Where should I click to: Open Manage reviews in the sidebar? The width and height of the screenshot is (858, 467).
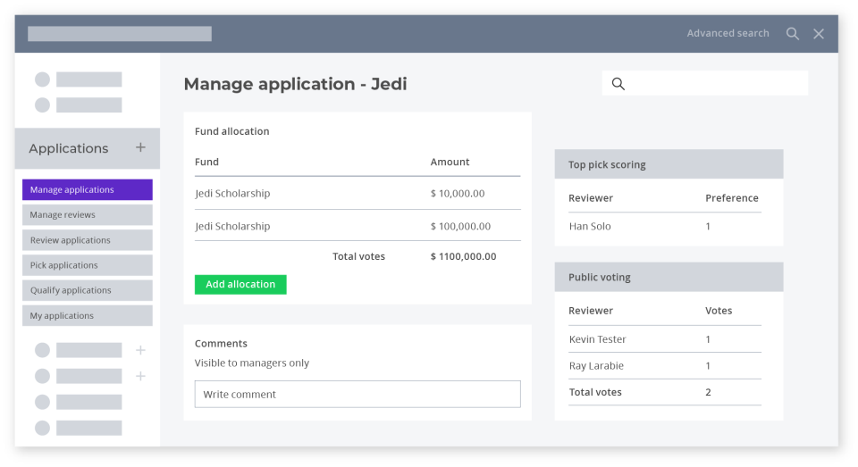pos(88,214)
